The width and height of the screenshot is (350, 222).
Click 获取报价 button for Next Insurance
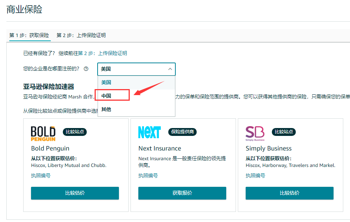click(x=182, y=193)
